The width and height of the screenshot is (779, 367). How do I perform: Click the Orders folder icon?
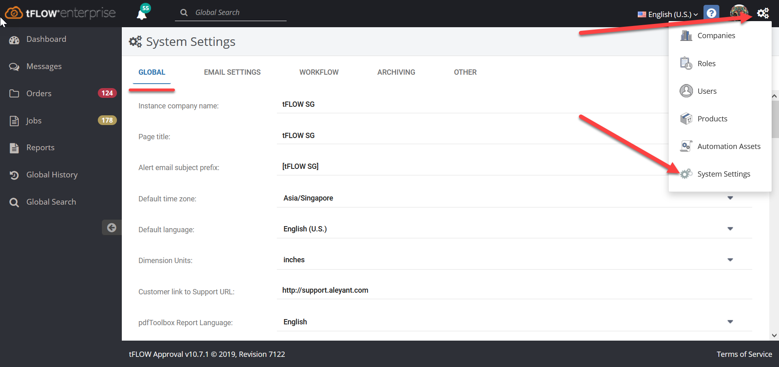(x=14, y=94)
